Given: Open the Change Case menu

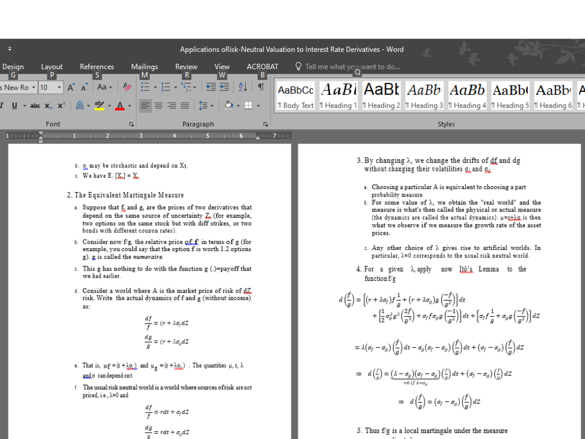Looking at the screenshot, I should (x=104, y=87).
